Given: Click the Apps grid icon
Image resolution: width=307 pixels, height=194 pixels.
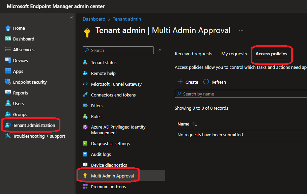Looking at the screenshot, I should pos(8,71).
